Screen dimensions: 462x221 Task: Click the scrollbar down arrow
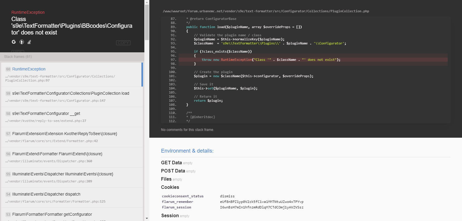point(147,218)
